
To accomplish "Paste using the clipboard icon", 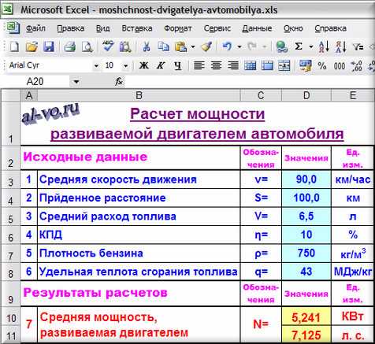I will [x=181, y=47].
